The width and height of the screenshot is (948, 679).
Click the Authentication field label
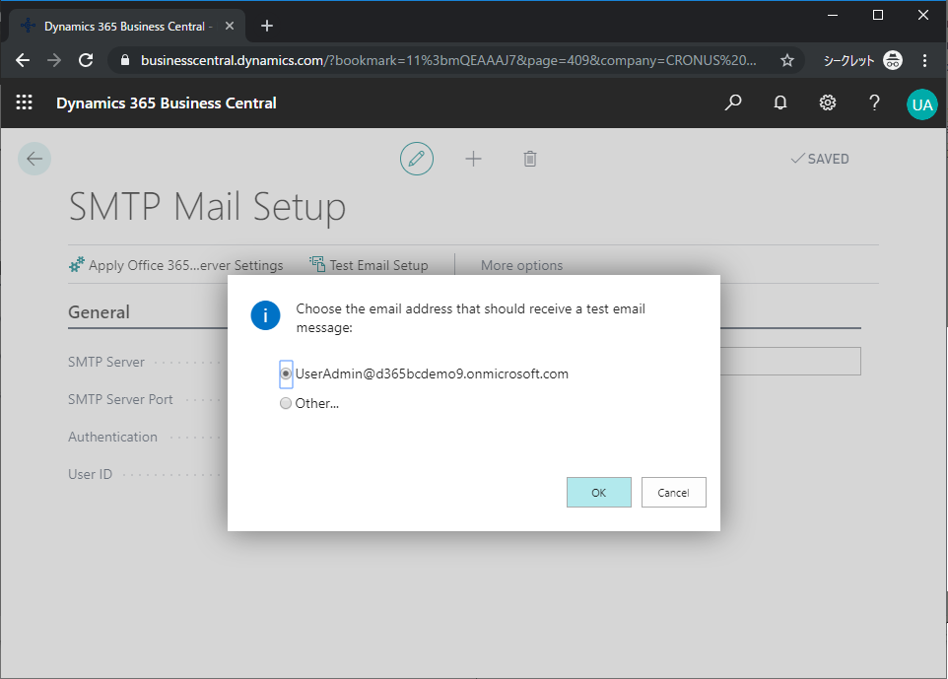tap(112, 437)
